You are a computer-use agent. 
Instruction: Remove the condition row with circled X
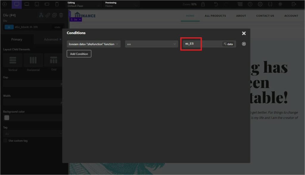[x=244, y=44]
